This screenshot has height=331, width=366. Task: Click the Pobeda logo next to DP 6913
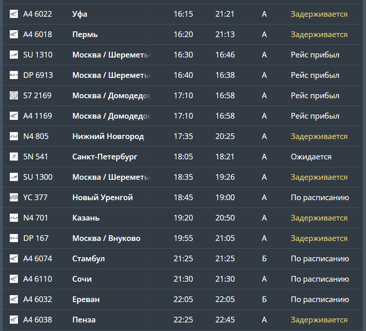click(14, 75)
